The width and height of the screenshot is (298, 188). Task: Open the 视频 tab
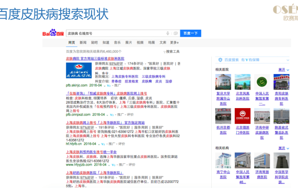tap(140, 42)
